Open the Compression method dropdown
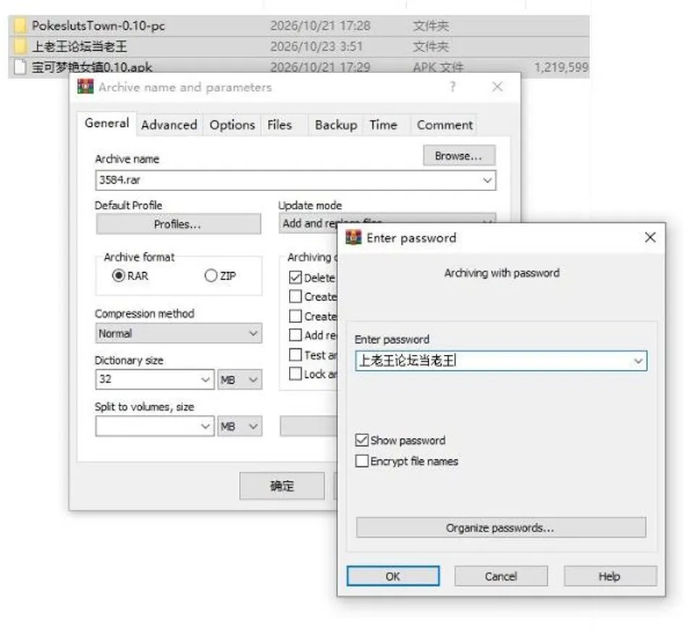The image size is (695, 635). pyautogui.click(x=179, y=333)
